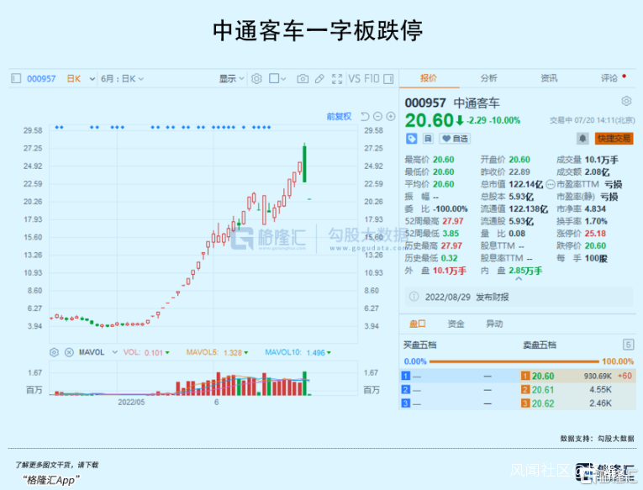Open the 显示 display dropdown

231,78
